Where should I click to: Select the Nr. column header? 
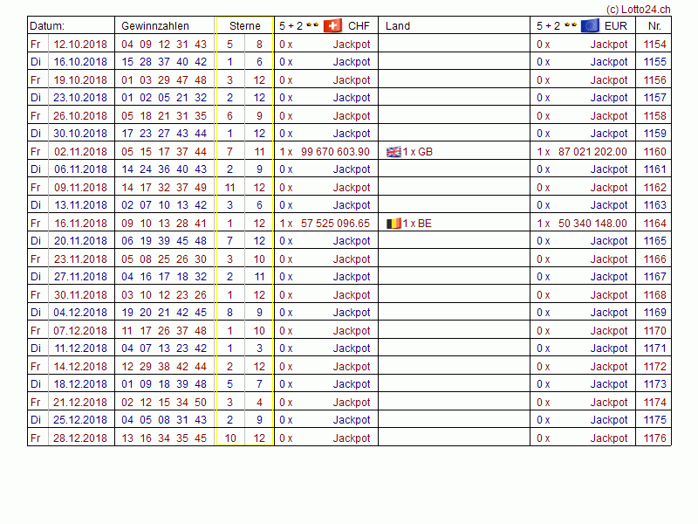[x=654, y=26]
